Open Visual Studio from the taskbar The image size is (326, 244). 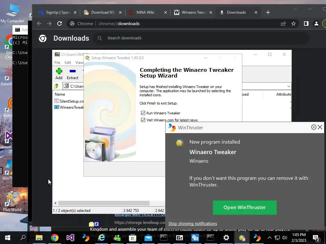pos(70,238)
